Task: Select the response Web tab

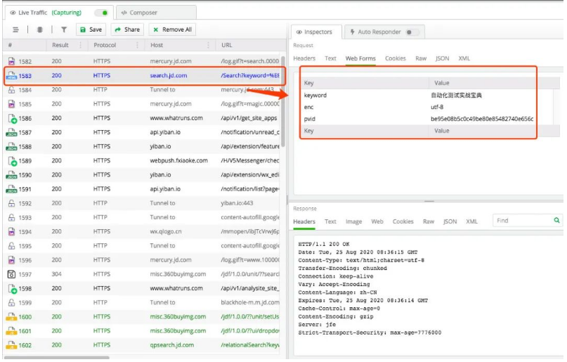Action: click(x=377, y=221)
